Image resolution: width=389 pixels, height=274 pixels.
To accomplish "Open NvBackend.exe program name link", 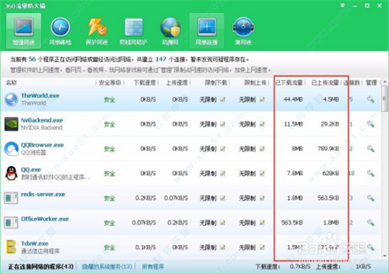I will click(x=42, y=120).
